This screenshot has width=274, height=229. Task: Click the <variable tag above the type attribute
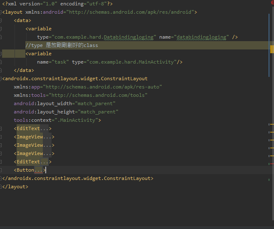click(x=38, y=29)
